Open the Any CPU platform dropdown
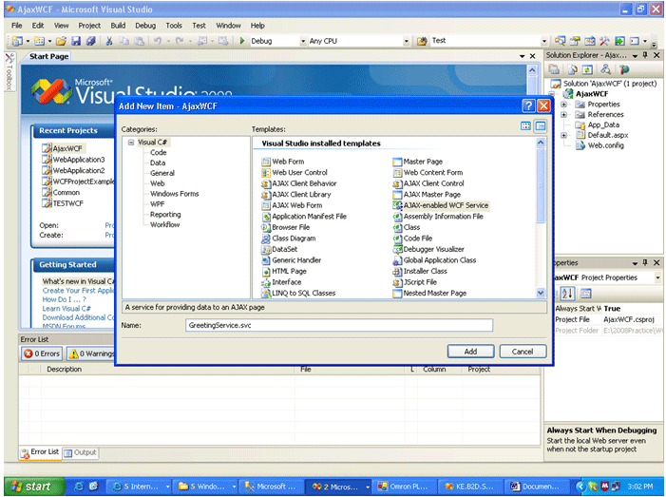 pyautogui.click(x=407, y=41)
